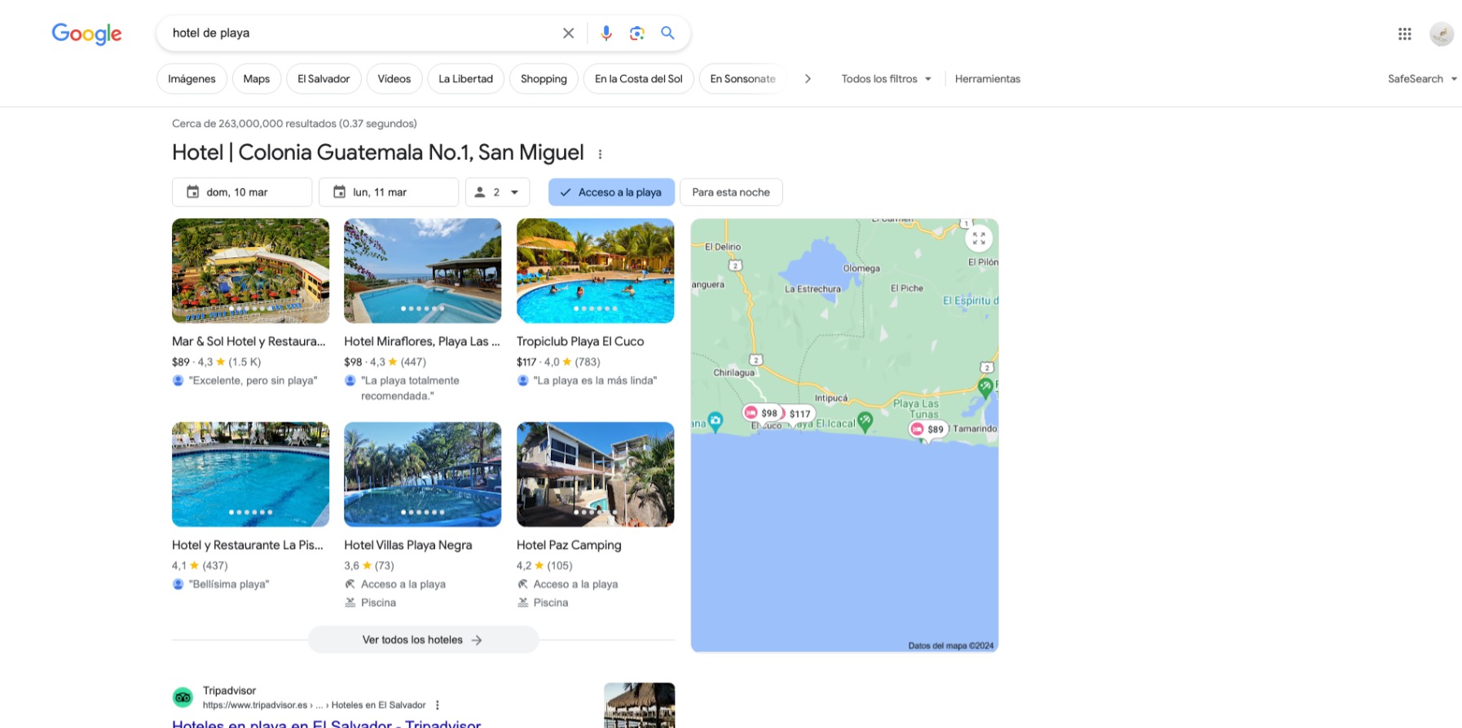Open Hotel y Restaurante La Pis... listing
Image resolution: width=1462 pixels, height=728 pixels.
248,546
